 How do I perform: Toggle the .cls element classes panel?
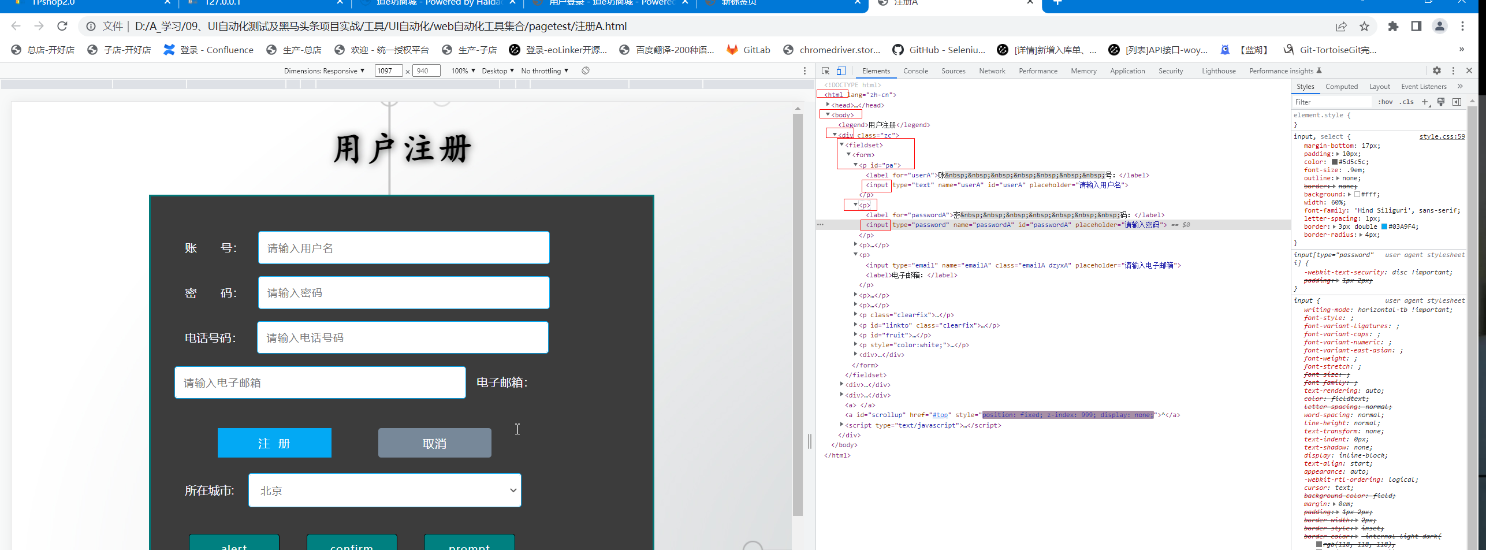(x=1407, y=102)
